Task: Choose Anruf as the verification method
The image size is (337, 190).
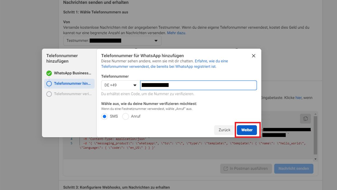Action: (x=126, y=116)
